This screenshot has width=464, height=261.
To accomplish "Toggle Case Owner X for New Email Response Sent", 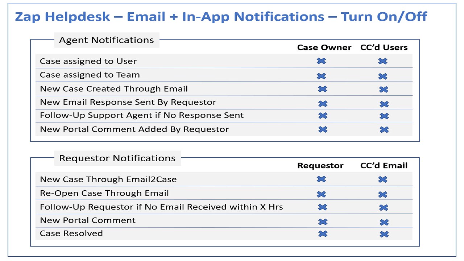I will point(323,104).
